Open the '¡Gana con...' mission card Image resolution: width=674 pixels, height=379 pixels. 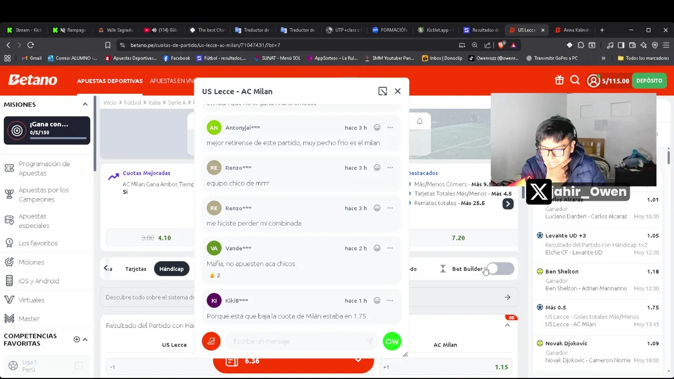(47, 131)
